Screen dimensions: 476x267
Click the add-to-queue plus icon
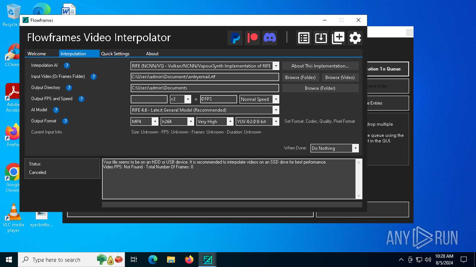(338, 38)
